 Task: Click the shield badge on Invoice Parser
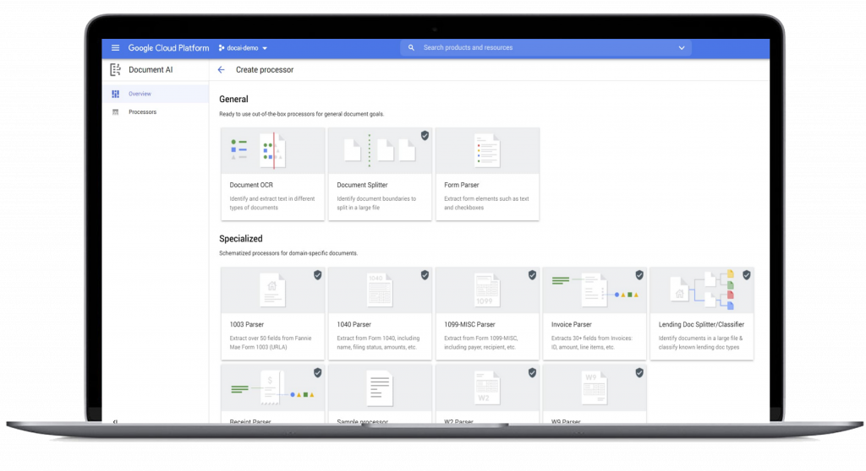639,274
